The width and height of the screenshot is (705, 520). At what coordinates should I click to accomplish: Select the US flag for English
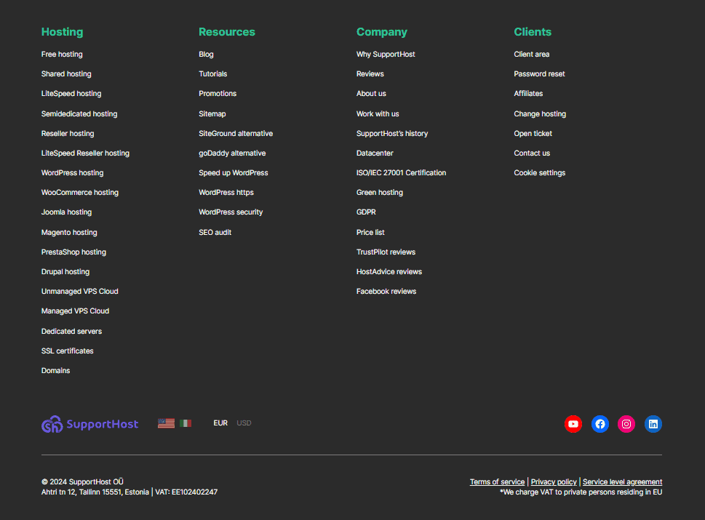[x=166, y=423]
